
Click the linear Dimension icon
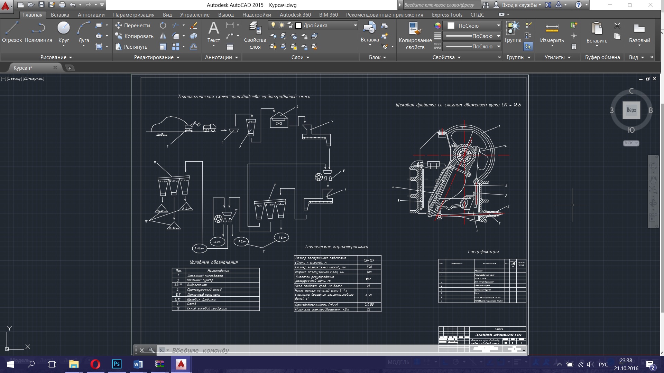(x=230, y=25)
